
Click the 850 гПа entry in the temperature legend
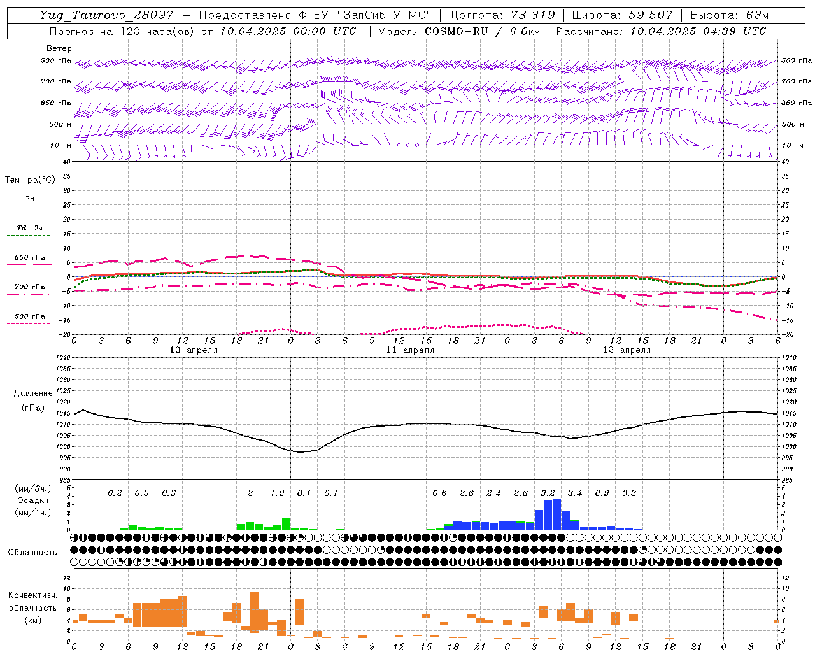tap(30, 258)
